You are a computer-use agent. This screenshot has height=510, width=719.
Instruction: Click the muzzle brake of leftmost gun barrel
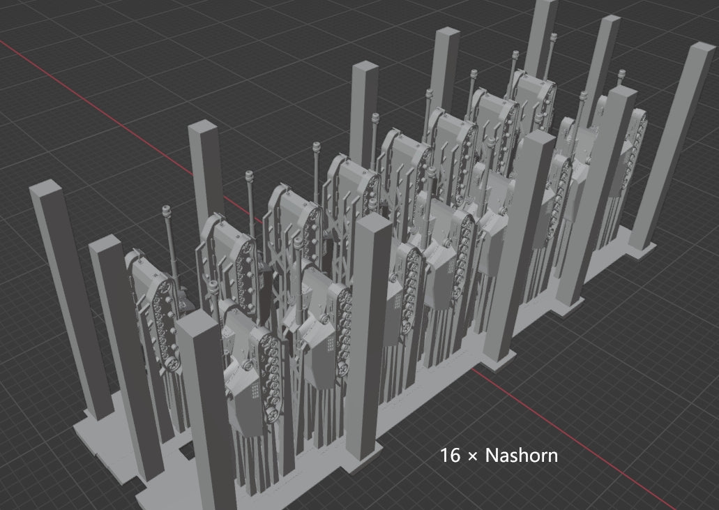click(167, 211)
